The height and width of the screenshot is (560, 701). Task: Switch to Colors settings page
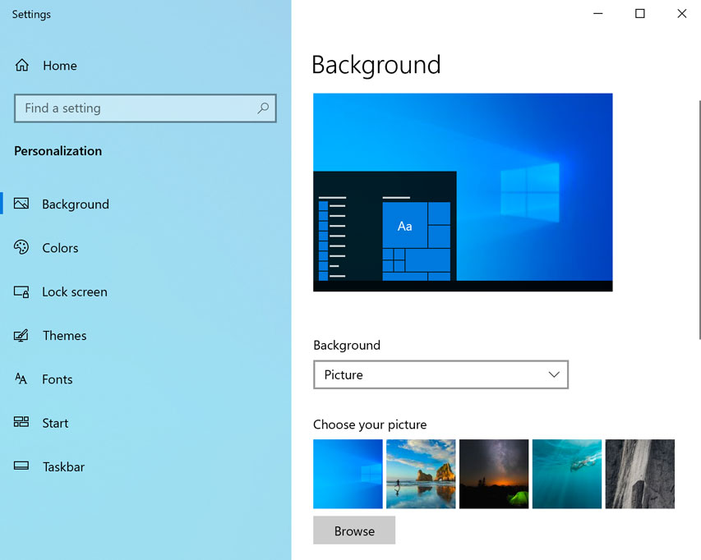tap(60, 247)
